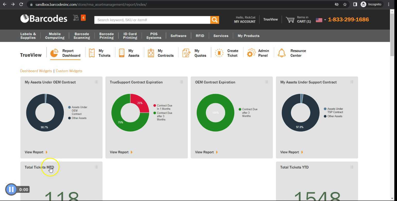Open Admin Panel gear icon

tap(251, 53)
